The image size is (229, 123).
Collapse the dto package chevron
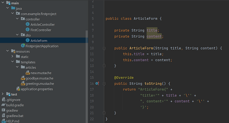(17, 34)
